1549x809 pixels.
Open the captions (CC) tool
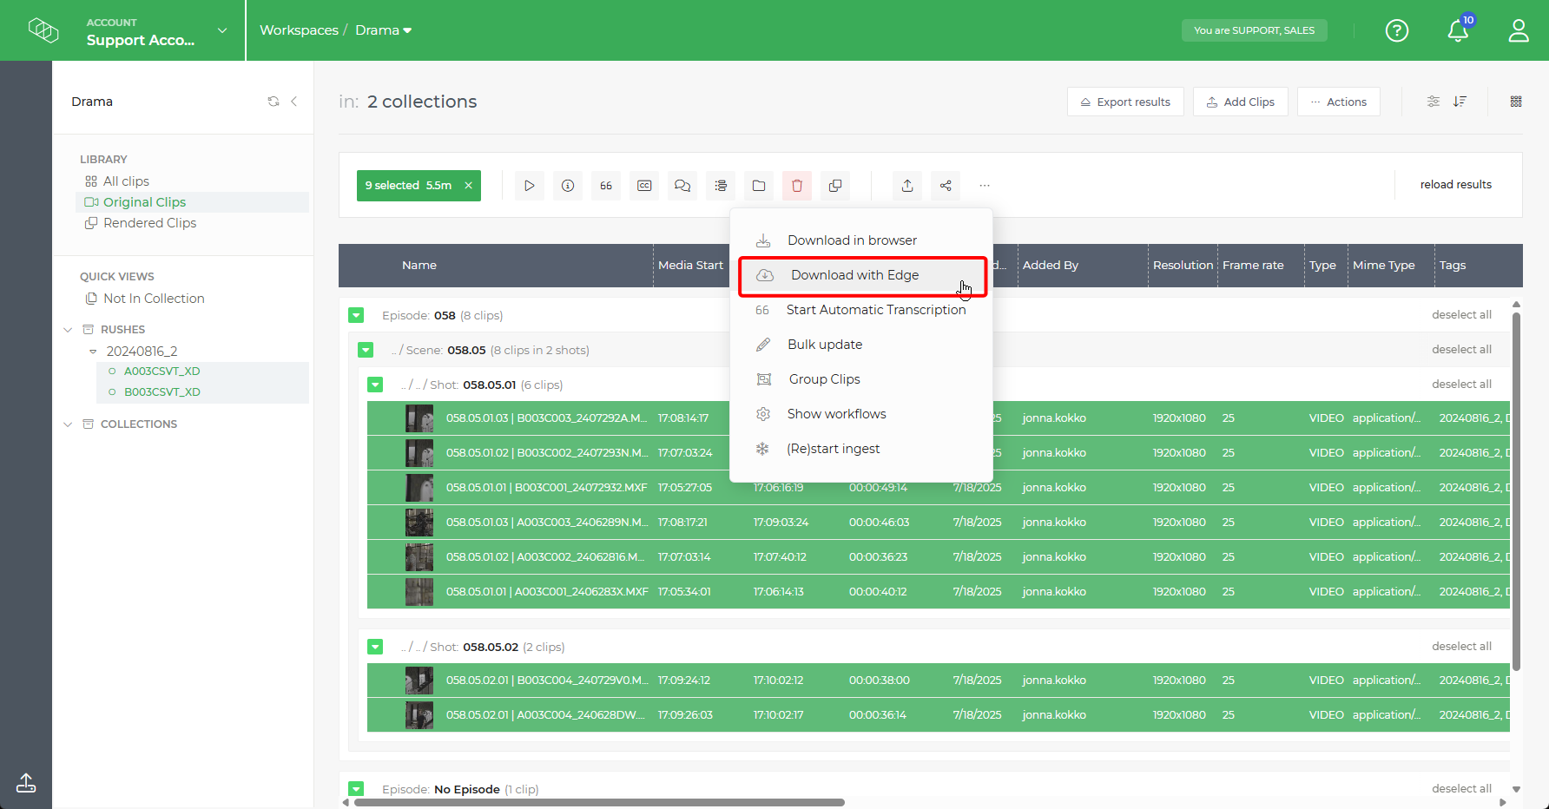(x=644, y=185)
